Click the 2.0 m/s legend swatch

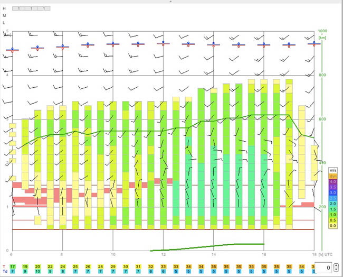tap(333, 204)
